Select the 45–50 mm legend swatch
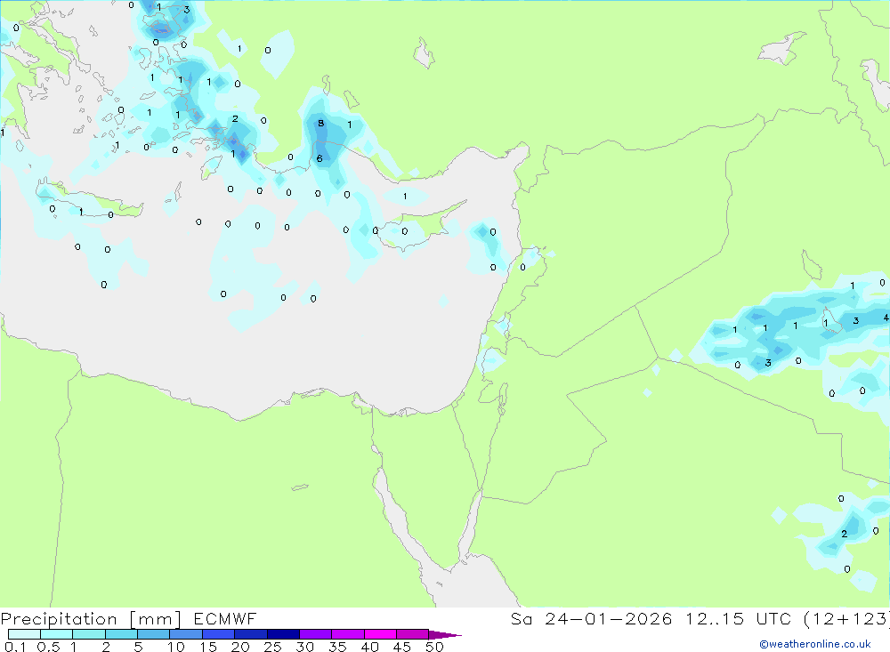The width and height of the screenshot is (890, 652). coord(413,634)
